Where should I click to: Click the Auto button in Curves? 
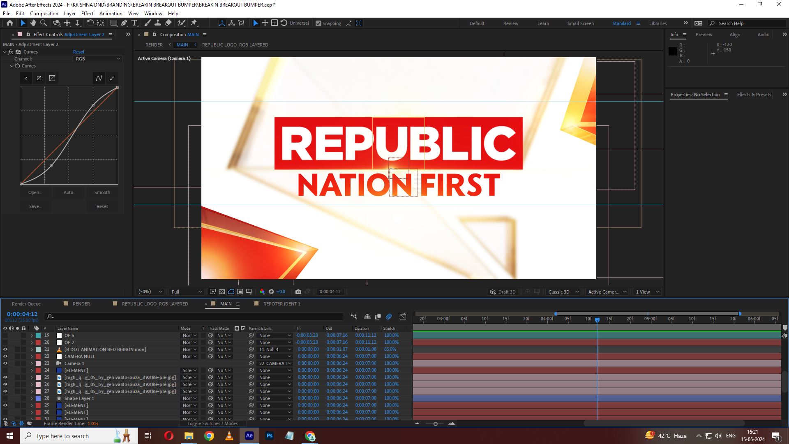[x=68, y=192]
